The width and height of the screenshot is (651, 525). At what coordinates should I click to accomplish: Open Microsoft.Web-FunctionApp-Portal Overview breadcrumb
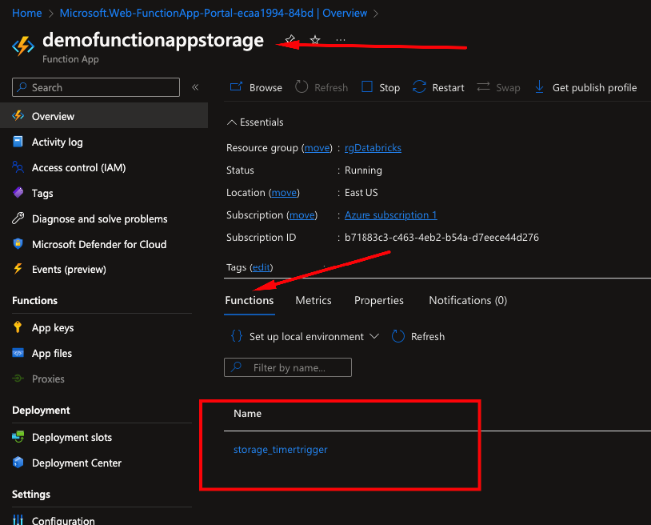214,14
